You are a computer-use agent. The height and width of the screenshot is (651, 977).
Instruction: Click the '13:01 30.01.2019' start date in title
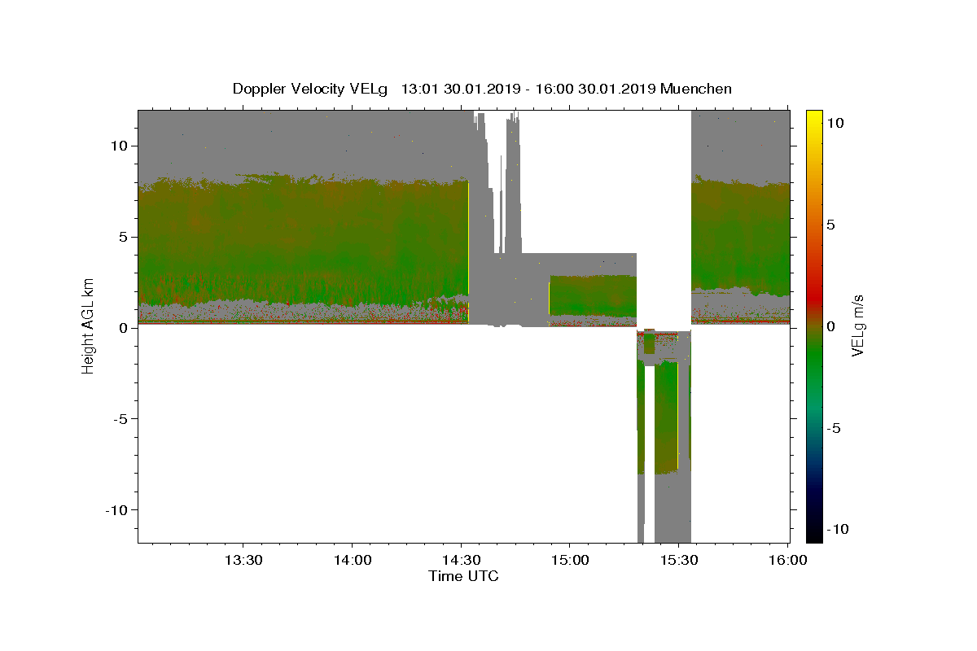pos(461,89)
